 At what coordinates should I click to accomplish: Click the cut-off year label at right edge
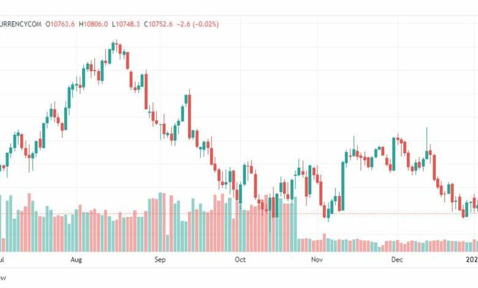[x=472, y=260]
